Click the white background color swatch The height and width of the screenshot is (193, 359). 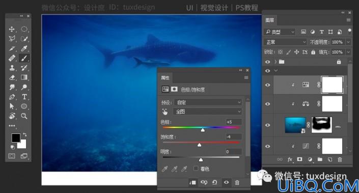[x=23, y=145]
